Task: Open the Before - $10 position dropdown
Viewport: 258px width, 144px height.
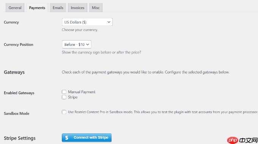Action: pos(77,44)
